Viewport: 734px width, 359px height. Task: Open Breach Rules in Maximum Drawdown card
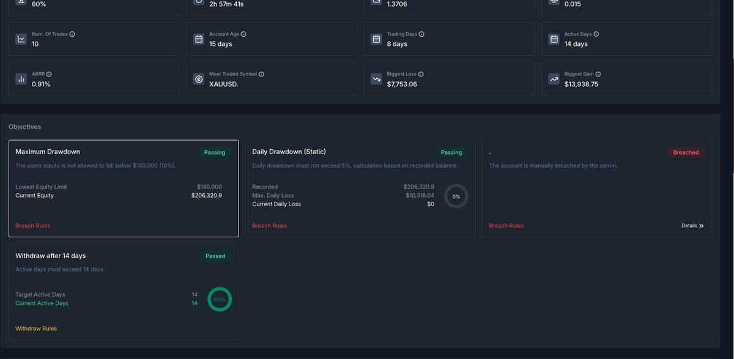[33, 226]
